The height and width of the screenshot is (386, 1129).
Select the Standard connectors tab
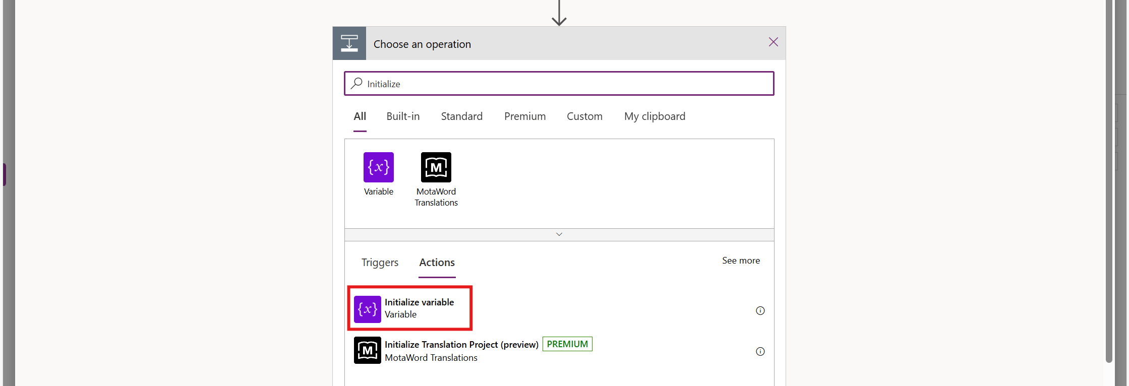pos(461,116)
